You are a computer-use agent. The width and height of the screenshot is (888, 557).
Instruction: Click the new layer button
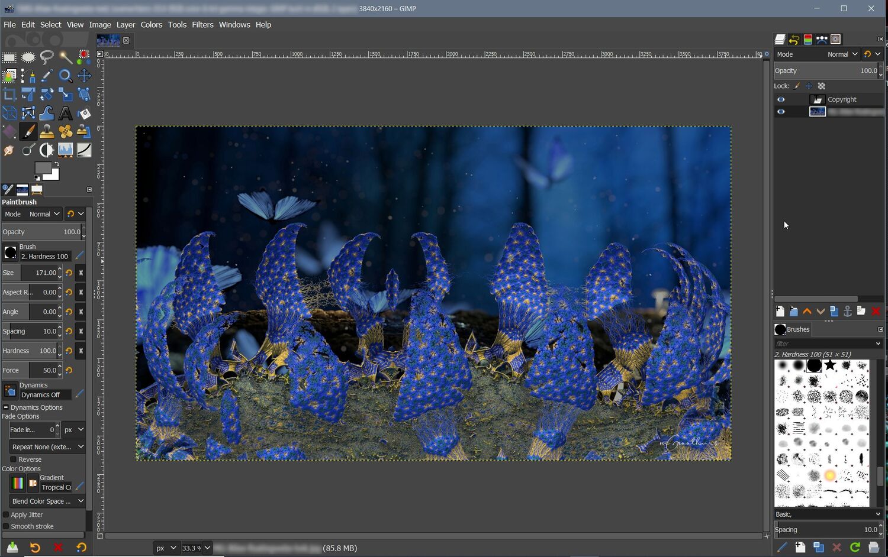[x=780, y=312]
